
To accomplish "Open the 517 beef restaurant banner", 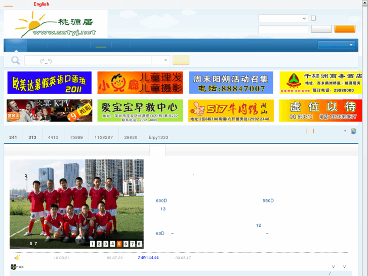I will pos(231,110).
